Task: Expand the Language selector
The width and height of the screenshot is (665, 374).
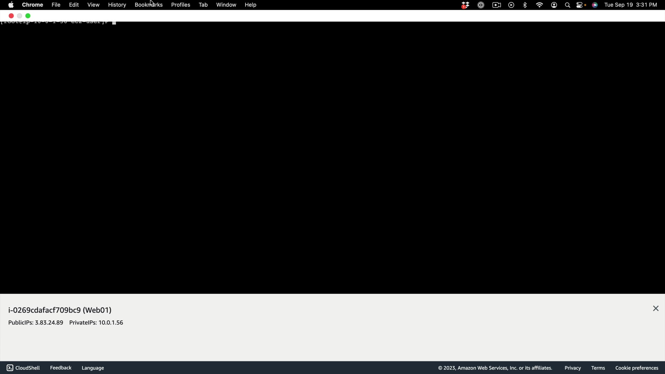Action: click(x=93, y=368)
